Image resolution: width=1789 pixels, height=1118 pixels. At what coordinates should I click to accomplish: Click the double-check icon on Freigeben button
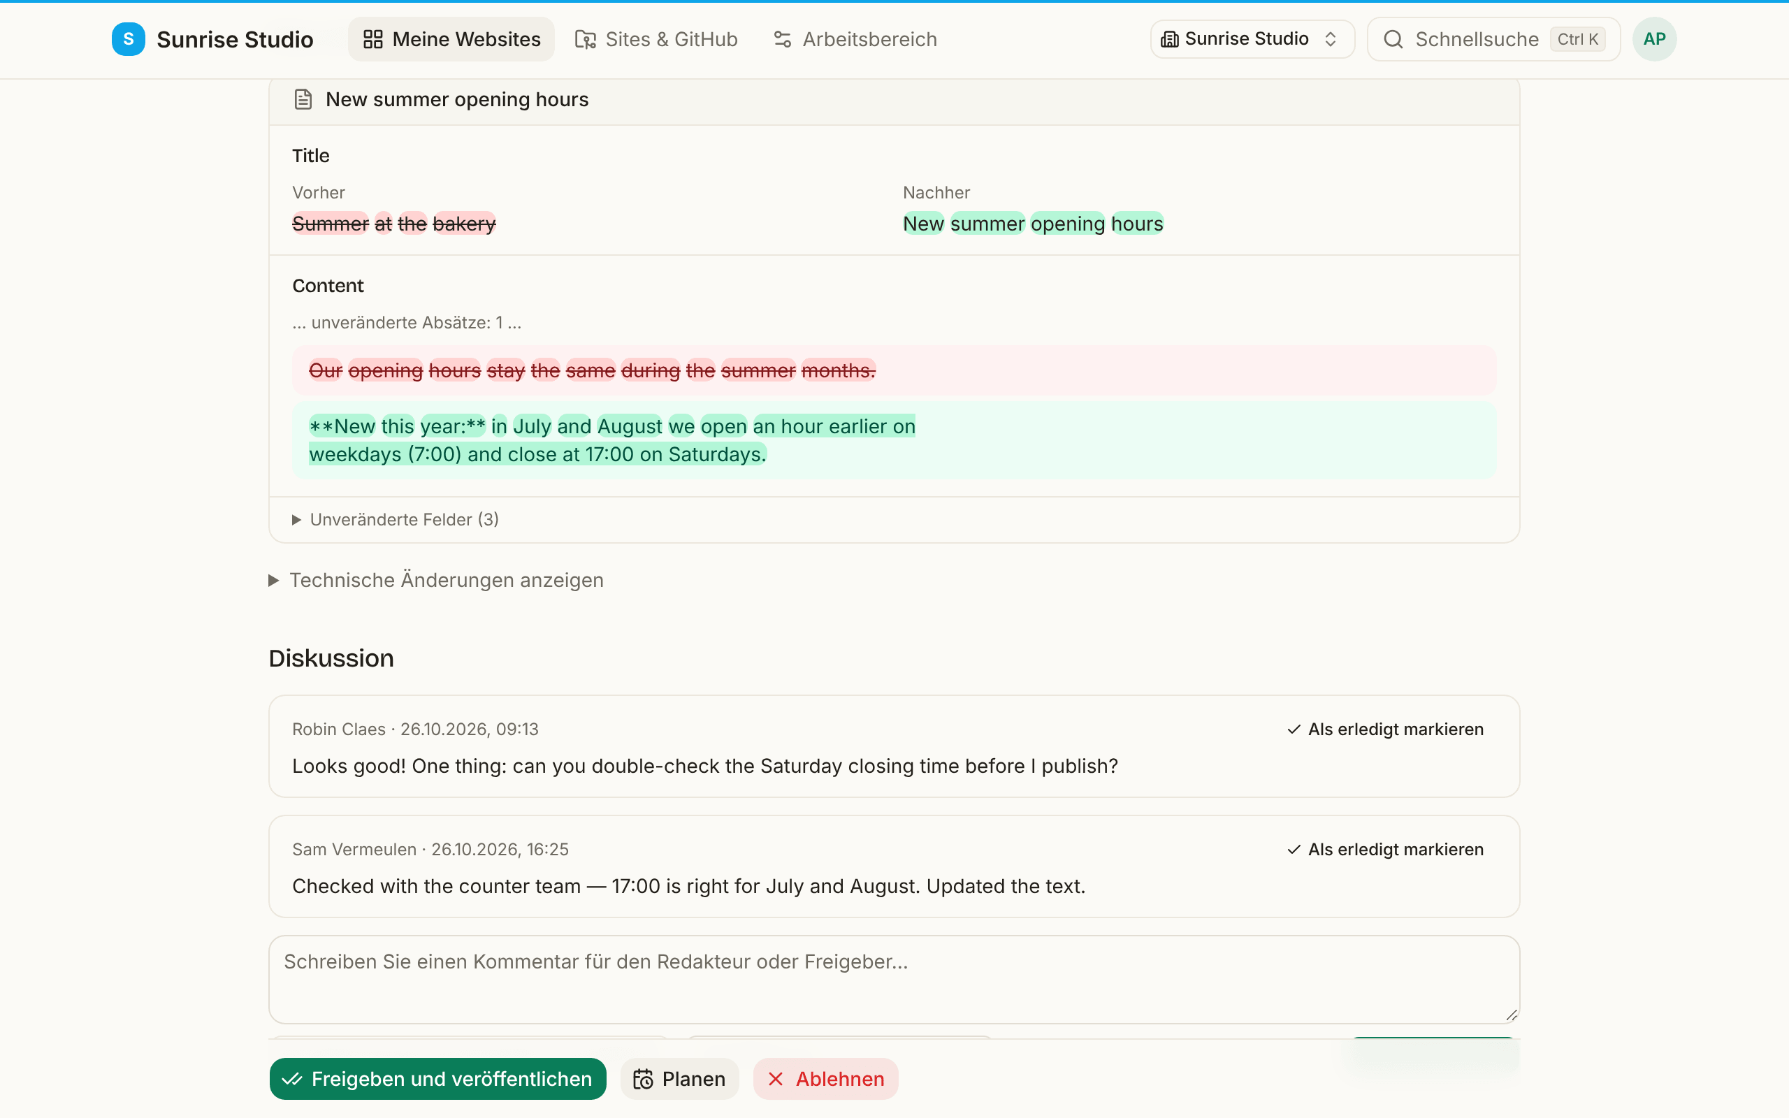point(292,1079)
